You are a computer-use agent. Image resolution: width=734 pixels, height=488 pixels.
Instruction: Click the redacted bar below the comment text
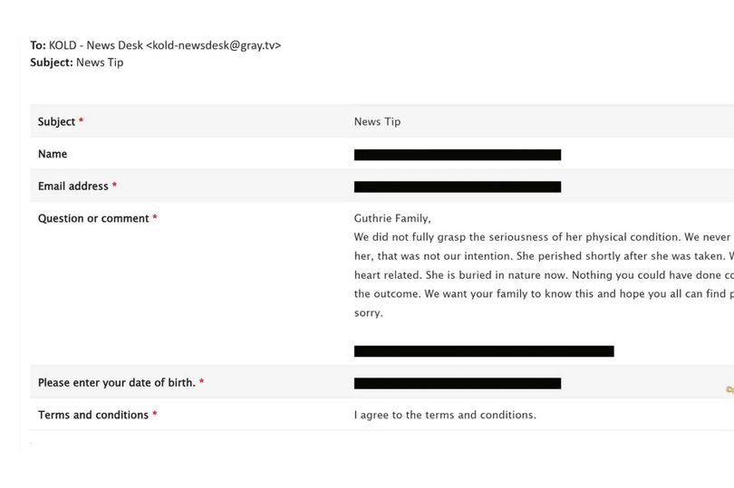[484, 351]
